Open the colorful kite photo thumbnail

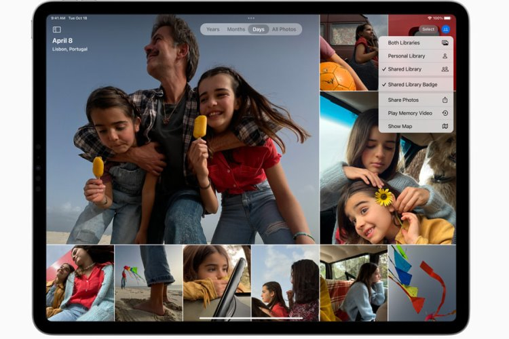(421, 283)
